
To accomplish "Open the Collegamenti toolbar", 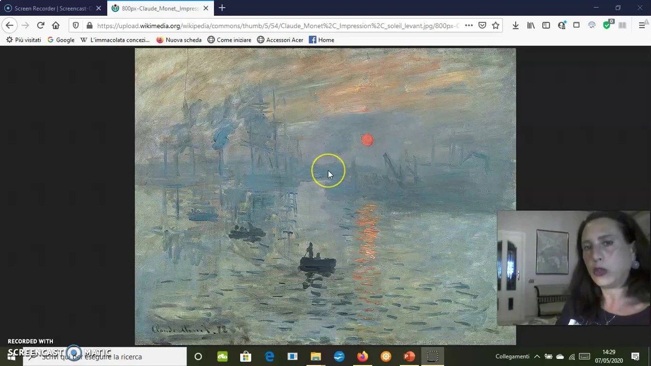I will tap(512, 356).
